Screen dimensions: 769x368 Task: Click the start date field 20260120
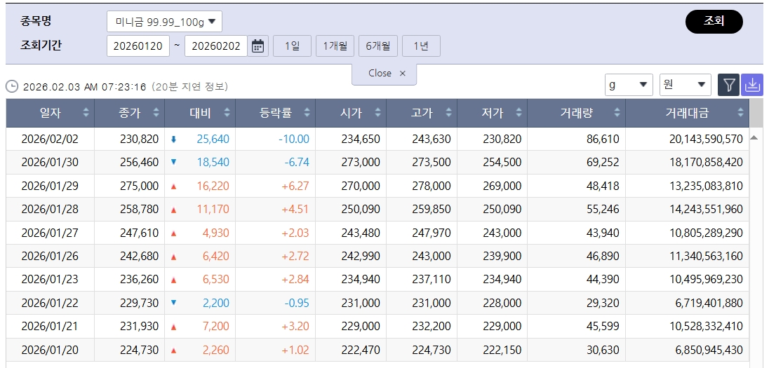tap(138, 46)
